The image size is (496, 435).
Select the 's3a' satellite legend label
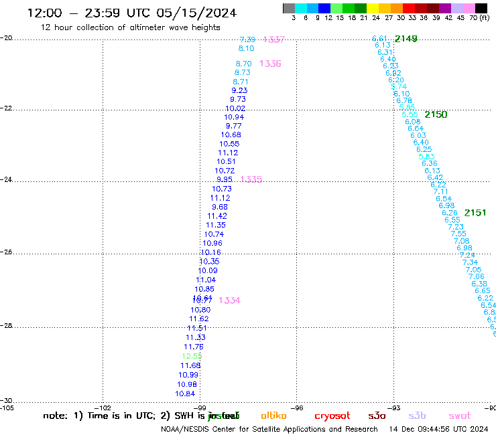(x=377, y=416)
